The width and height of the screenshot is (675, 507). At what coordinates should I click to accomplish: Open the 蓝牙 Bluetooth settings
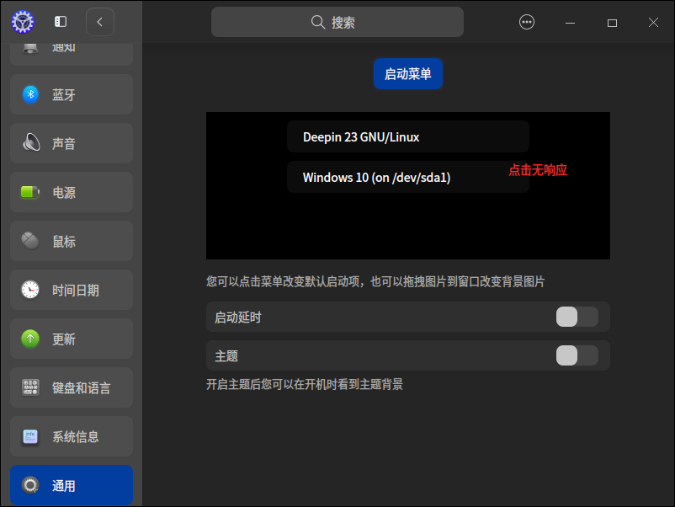click(72, 94)
